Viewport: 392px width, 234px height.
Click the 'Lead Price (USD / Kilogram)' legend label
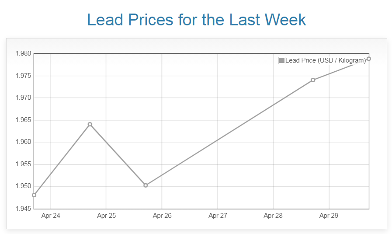coord(325,60)
